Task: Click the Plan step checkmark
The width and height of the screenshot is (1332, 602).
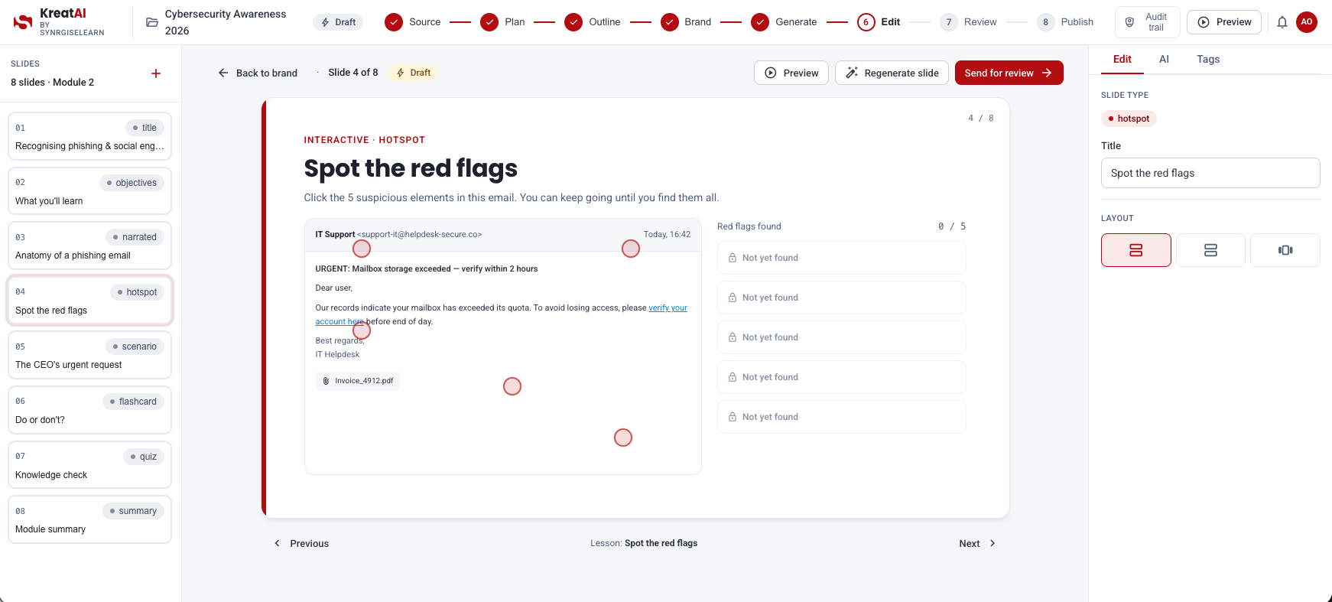Action: (x=489, y=22)
